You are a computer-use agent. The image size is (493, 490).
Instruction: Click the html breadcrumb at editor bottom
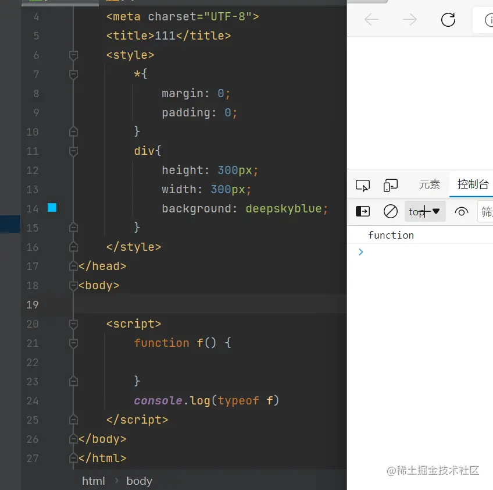[93, 481]
